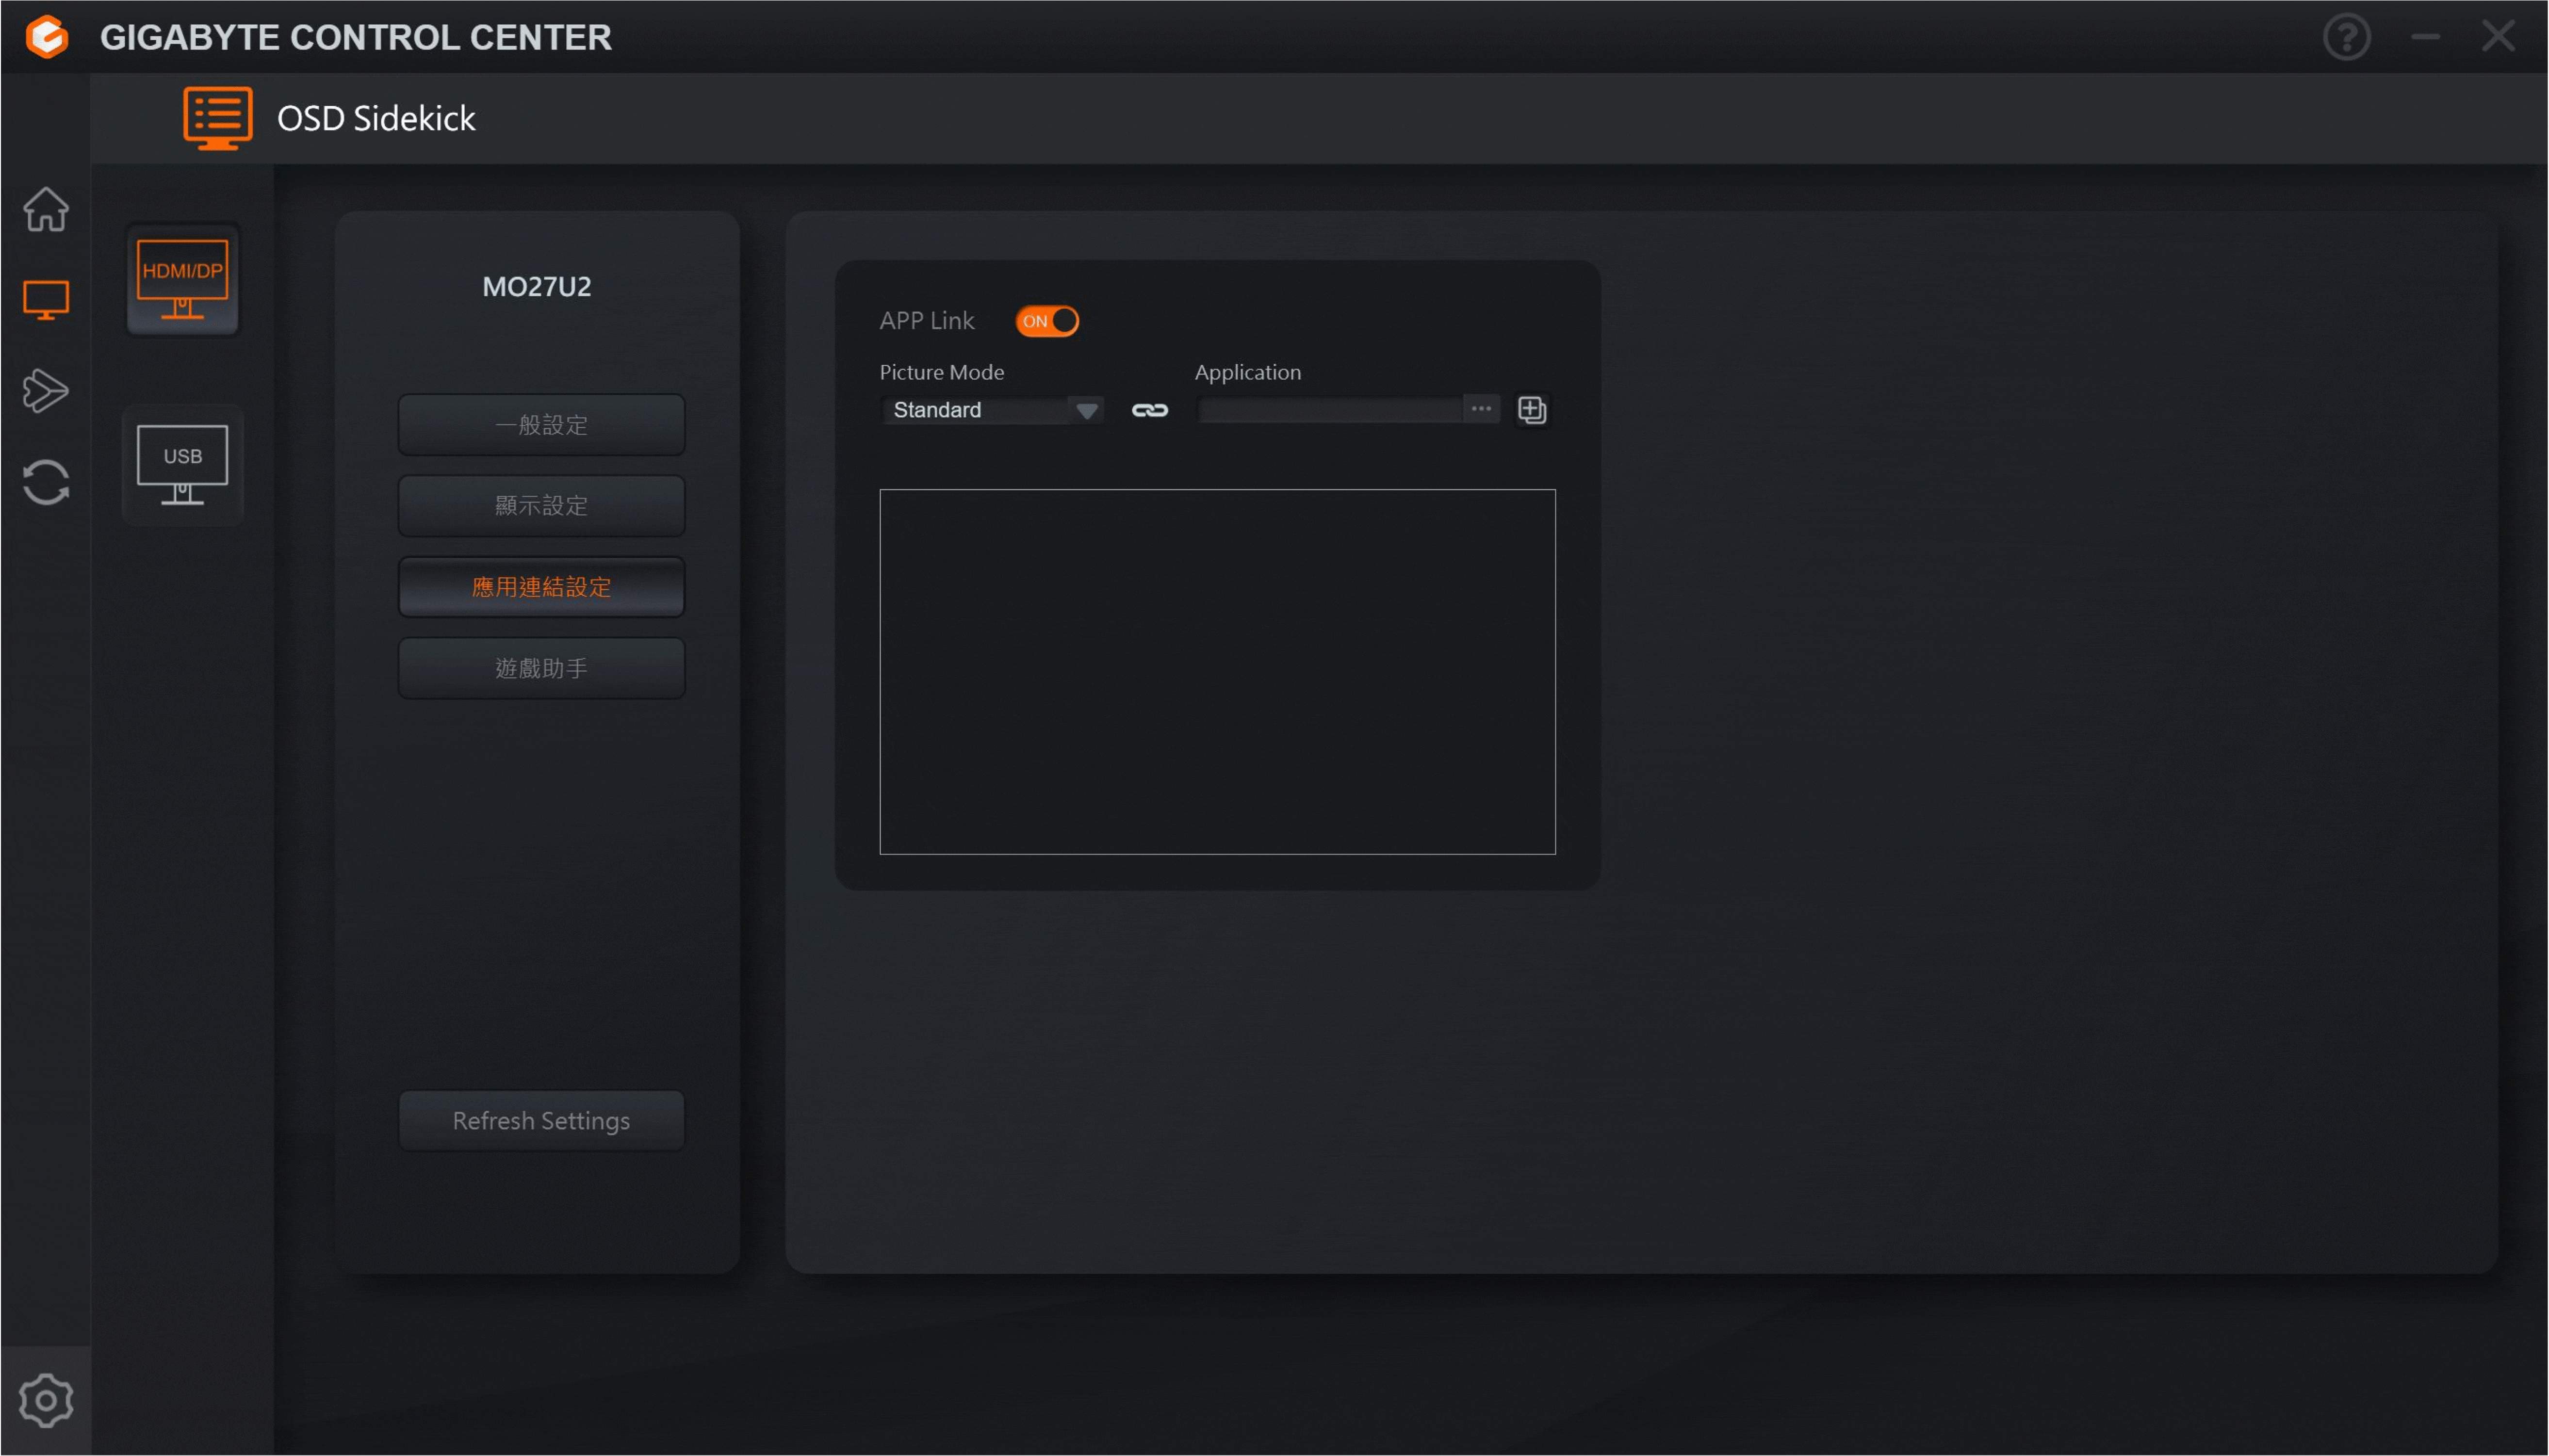Screen dimensions: 2549x1456
Task: Click the Application label
Action: coord(1248,372)
